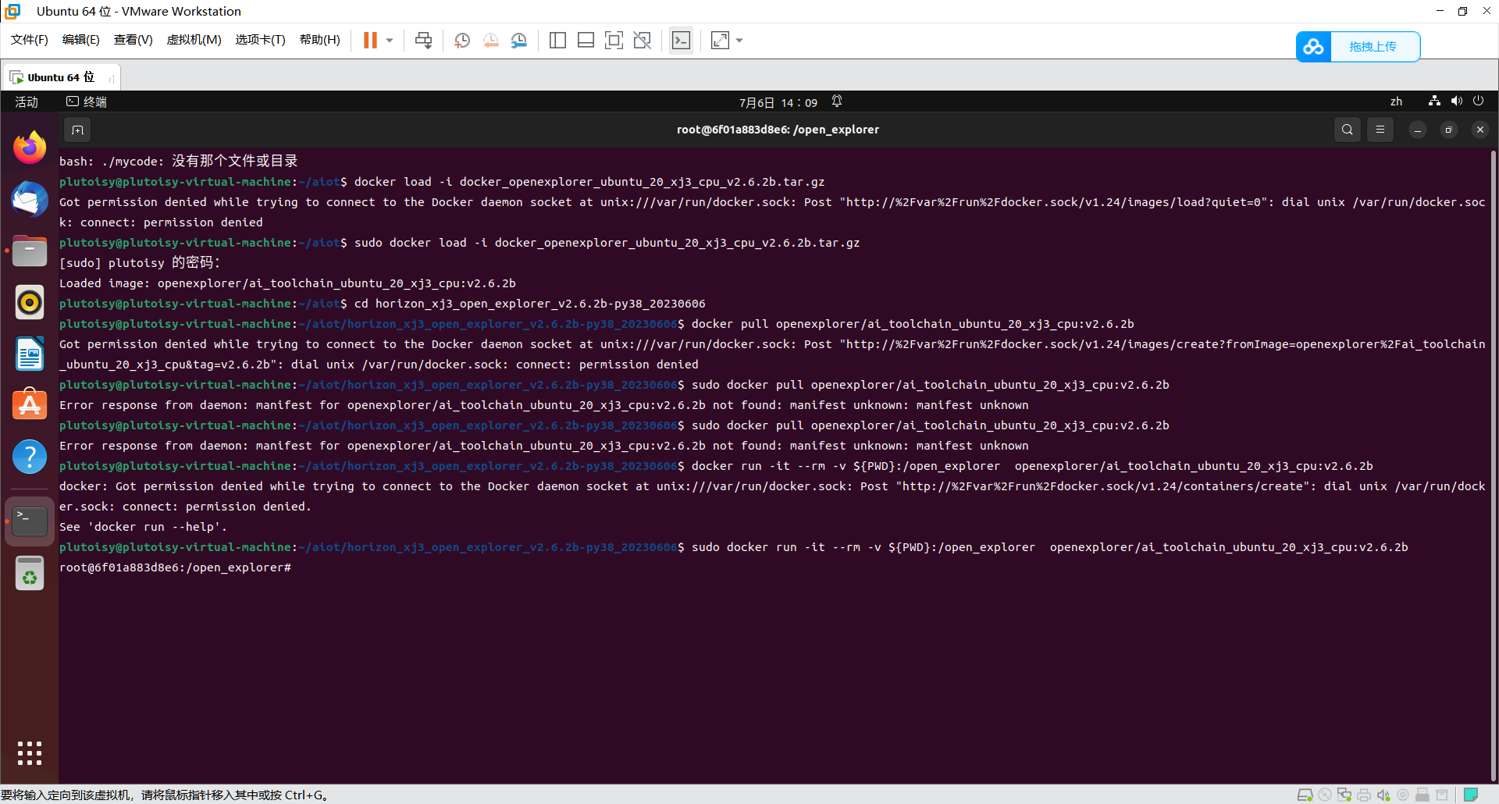Open the 帮助(H) menu
The image size is (1499, 804).
coord(320,40)
